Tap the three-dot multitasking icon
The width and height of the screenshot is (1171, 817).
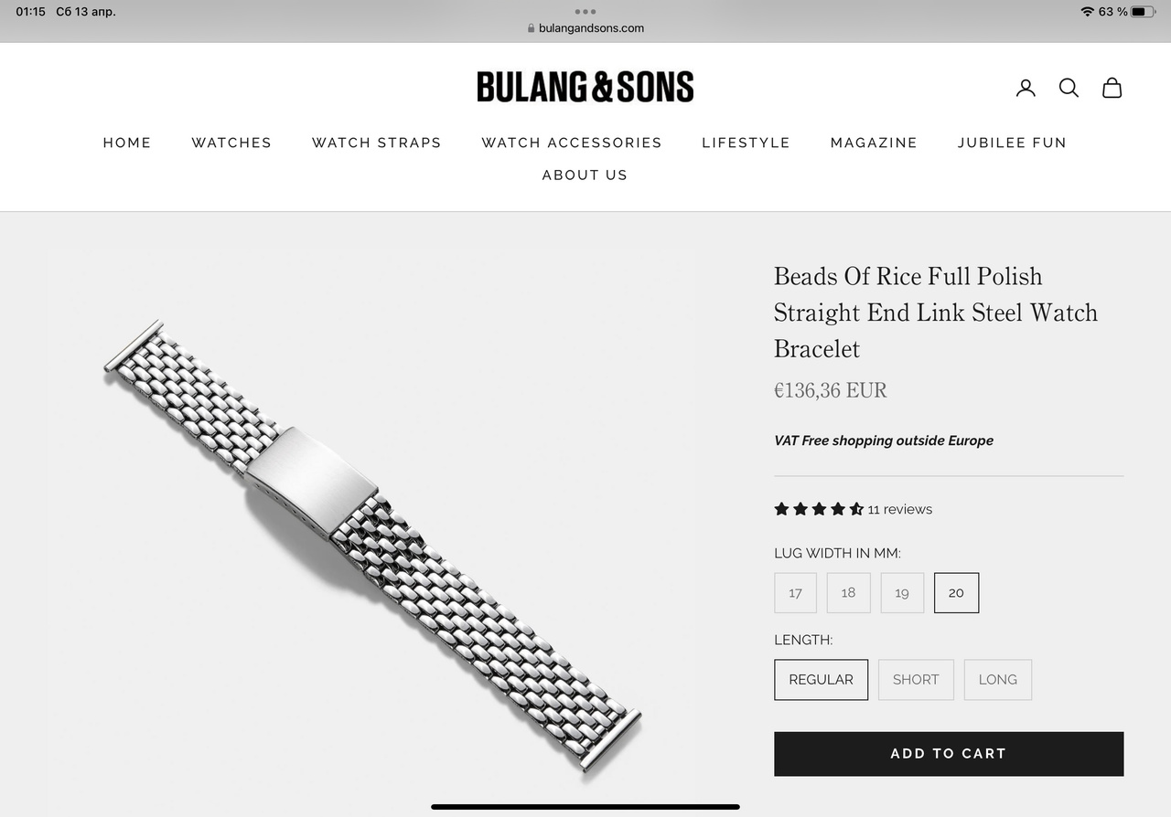[x=585, y=12]
